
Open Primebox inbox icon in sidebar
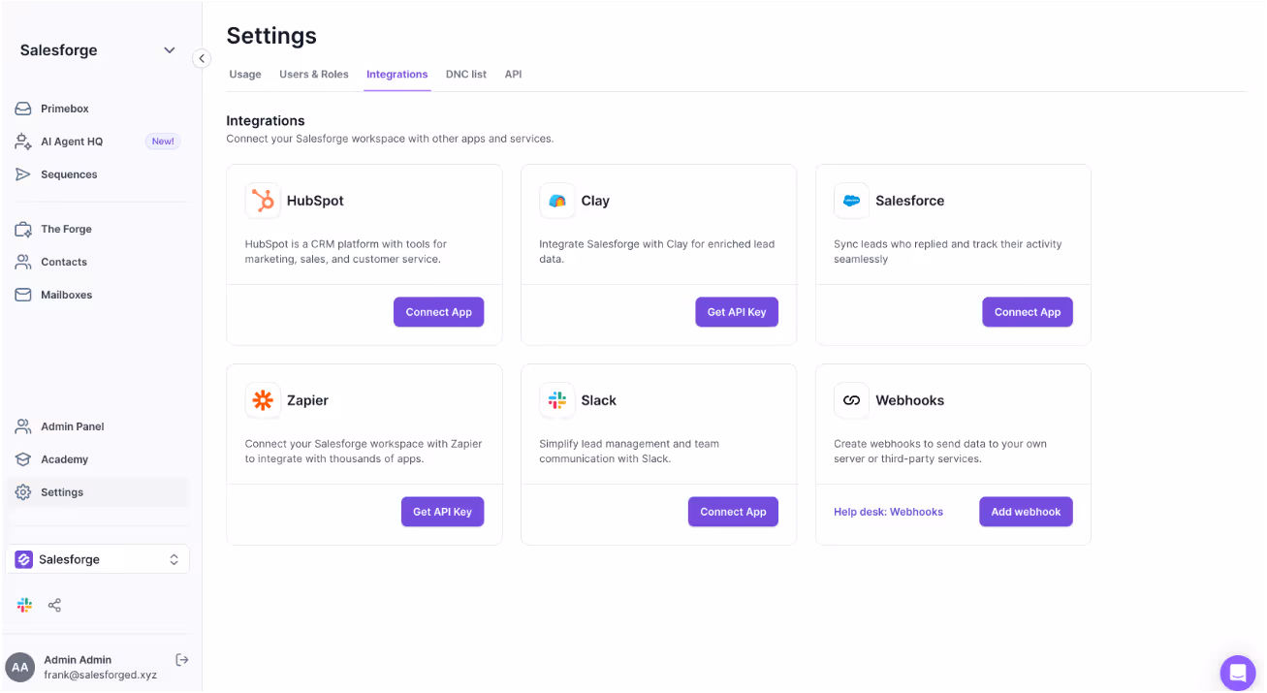click(23, 109)
